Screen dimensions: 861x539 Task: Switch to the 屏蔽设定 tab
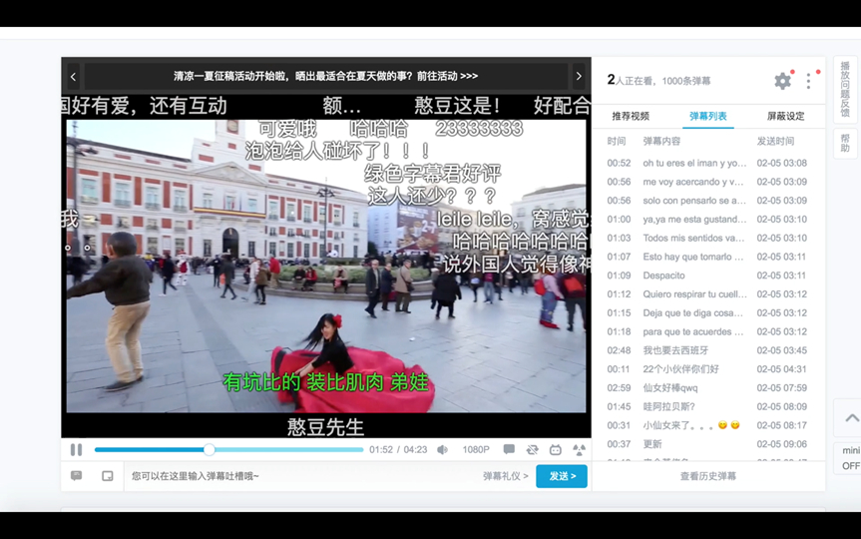point(785,116)
